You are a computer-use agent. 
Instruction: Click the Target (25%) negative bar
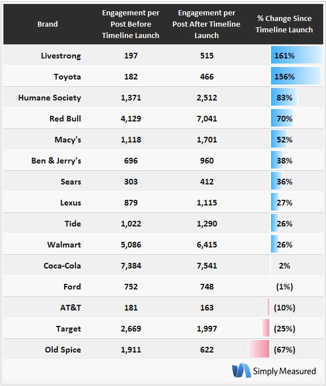pyautogui.click(x=265, y=328)
